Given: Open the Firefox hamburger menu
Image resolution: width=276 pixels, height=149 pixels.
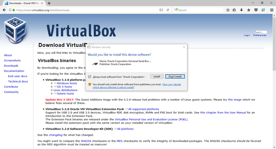Looking at the screenshot, I should coord(272,10).
